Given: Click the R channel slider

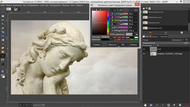Looking at the screenshot, I should pyautogui.click(x=121, y=14).
